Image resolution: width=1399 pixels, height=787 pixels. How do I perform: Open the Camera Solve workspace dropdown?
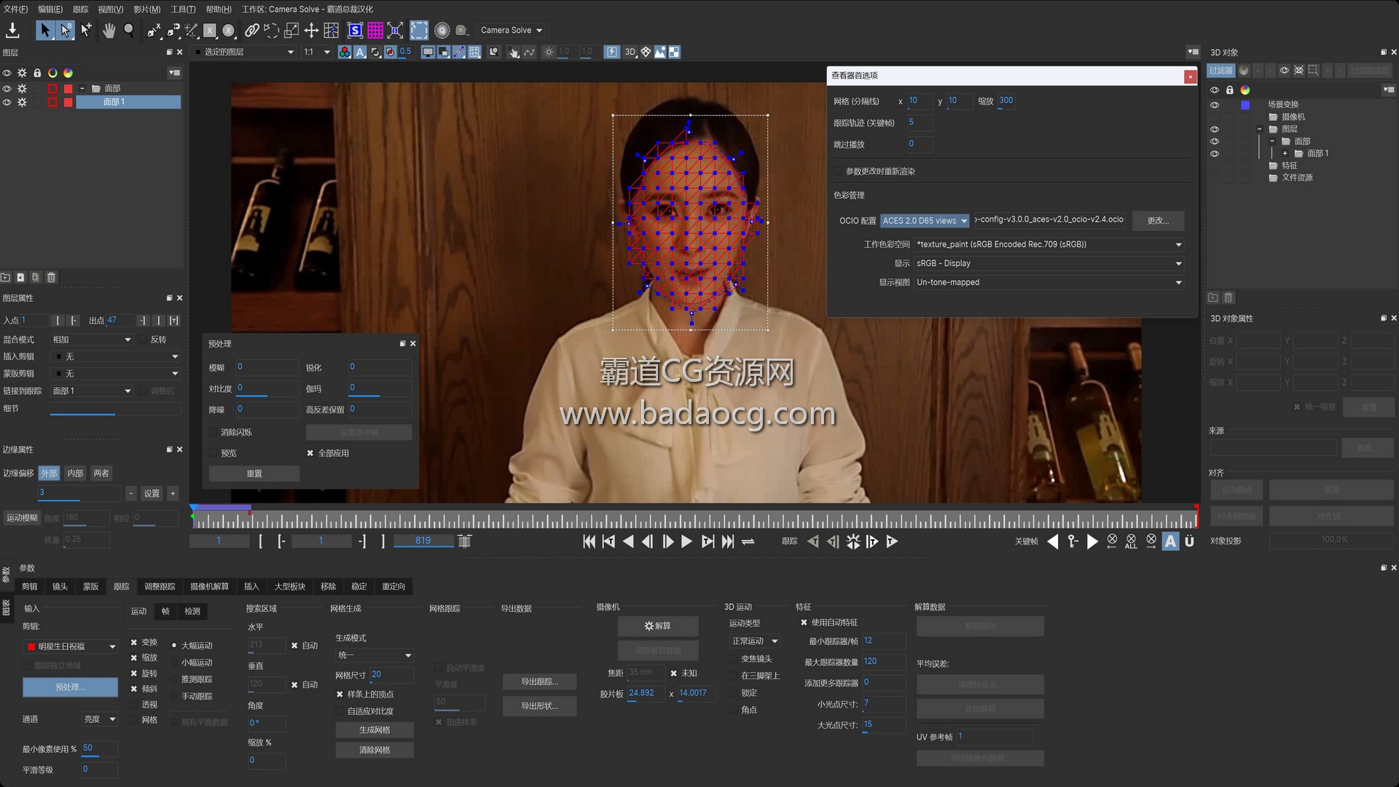coord(512,31)
